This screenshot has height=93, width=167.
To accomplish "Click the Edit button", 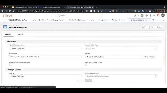I will [x=144, y=27].
